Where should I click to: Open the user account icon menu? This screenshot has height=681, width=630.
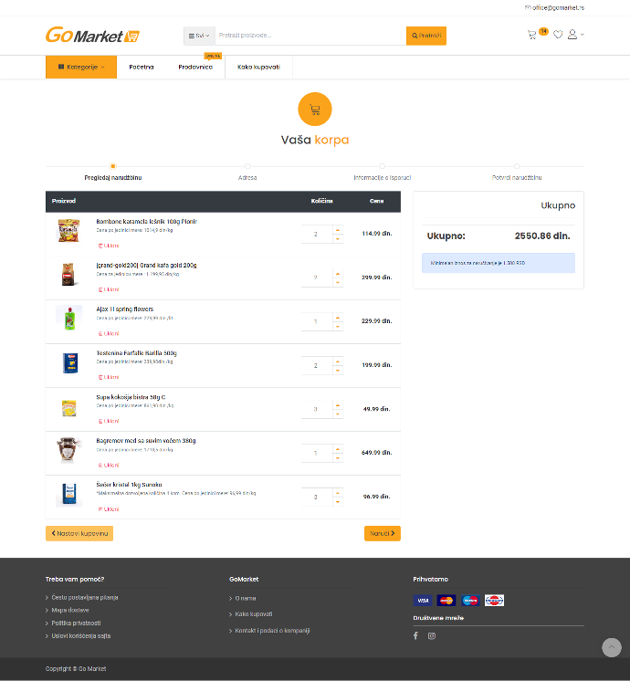pos(575,35)
